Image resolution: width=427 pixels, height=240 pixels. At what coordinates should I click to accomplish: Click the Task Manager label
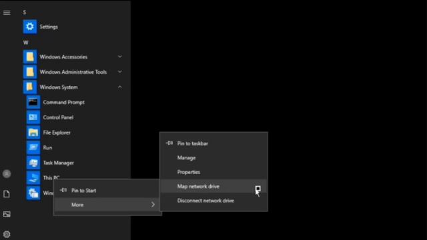59,163
